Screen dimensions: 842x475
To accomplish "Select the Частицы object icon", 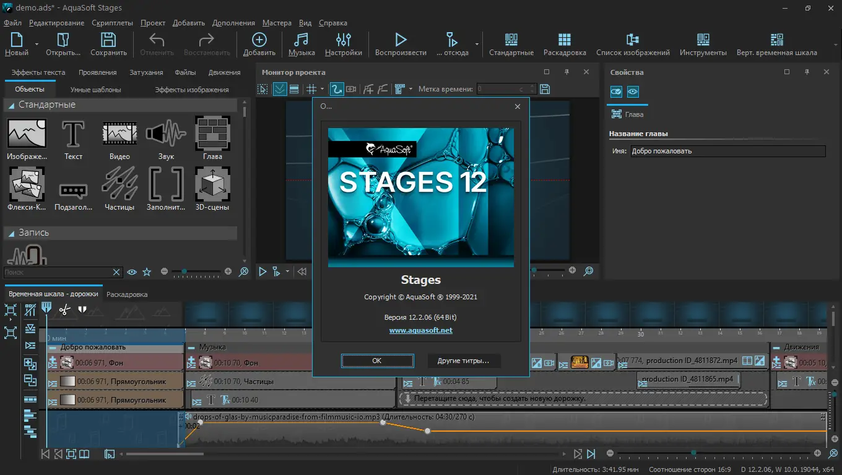I will [x=119, y=183].
